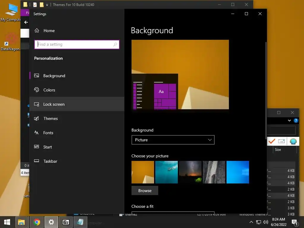Open the Start settings page

coord(77,147)
